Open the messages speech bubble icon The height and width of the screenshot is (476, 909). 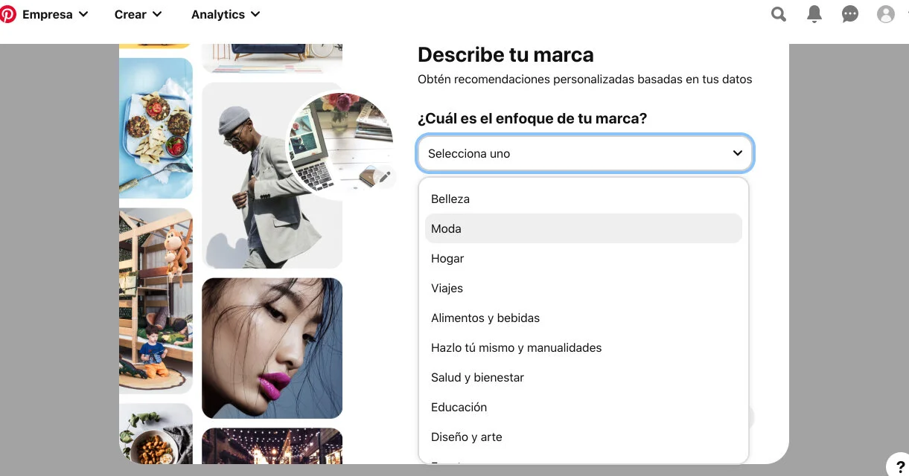(850, 14)
